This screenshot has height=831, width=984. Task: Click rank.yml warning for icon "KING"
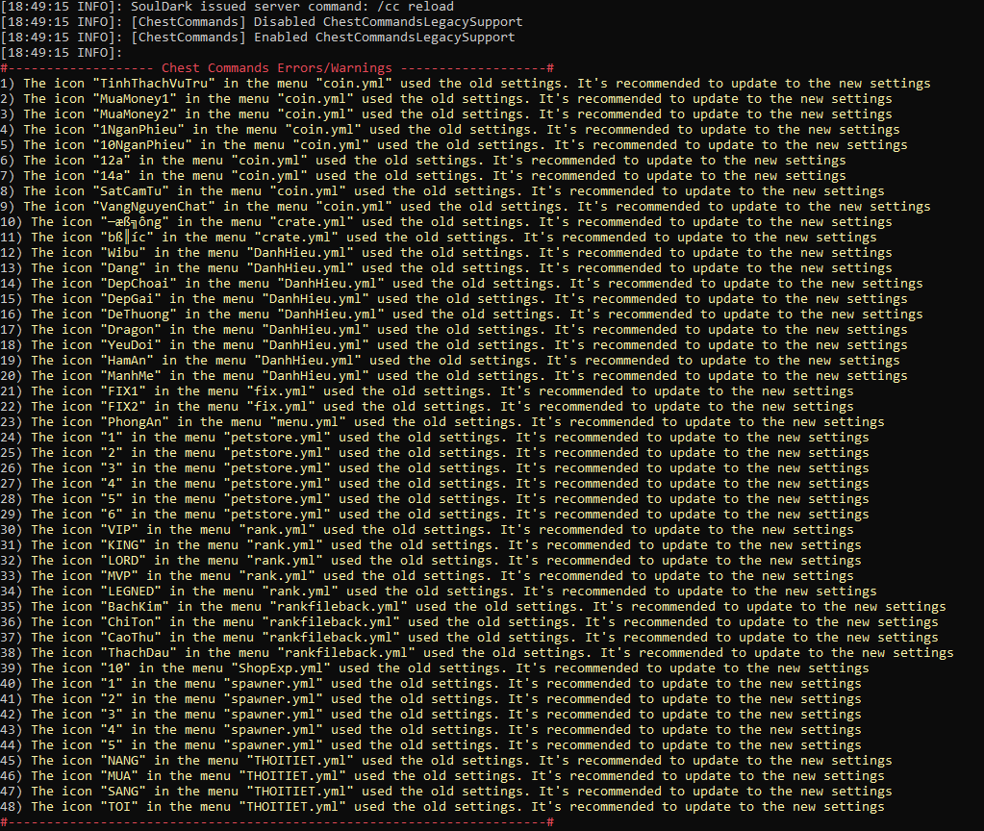click(431, 544)
